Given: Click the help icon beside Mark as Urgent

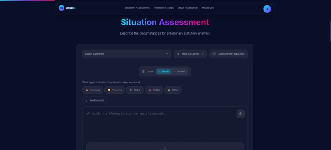Looking at the screenshot, I should 202,54.
